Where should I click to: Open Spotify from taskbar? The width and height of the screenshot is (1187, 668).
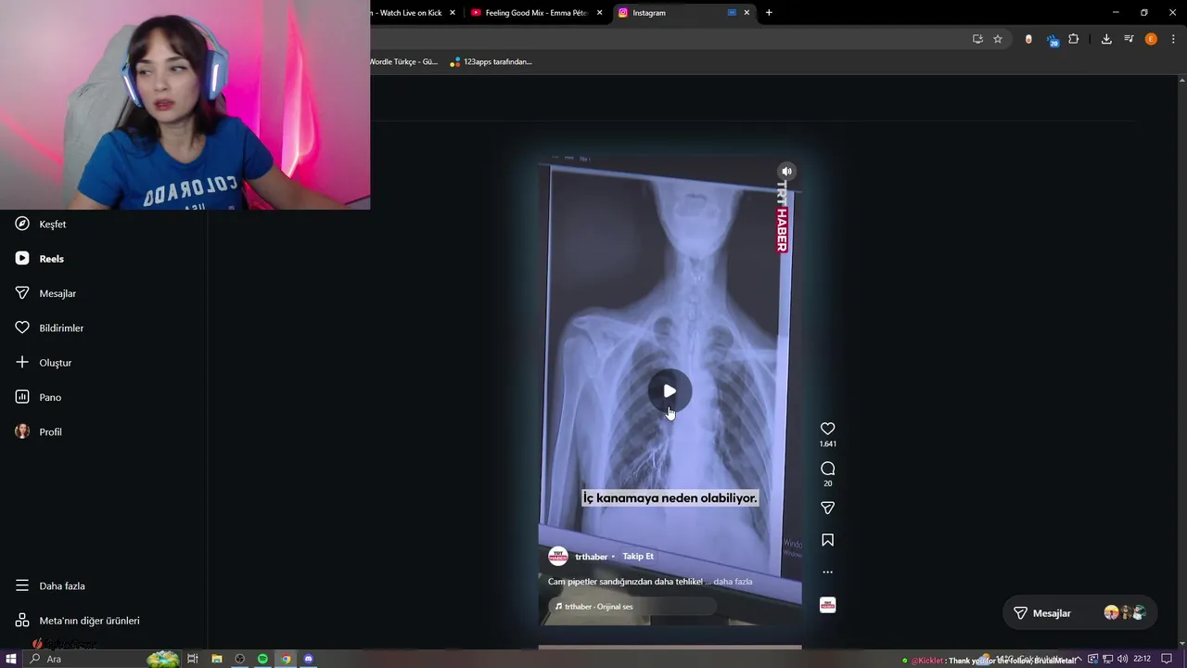pos(262,659)
